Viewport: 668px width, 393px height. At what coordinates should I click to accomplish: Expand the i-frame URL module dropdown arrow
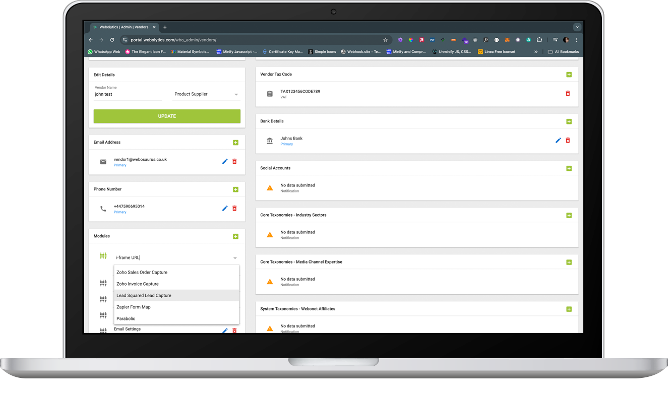(x=235, y=258)
